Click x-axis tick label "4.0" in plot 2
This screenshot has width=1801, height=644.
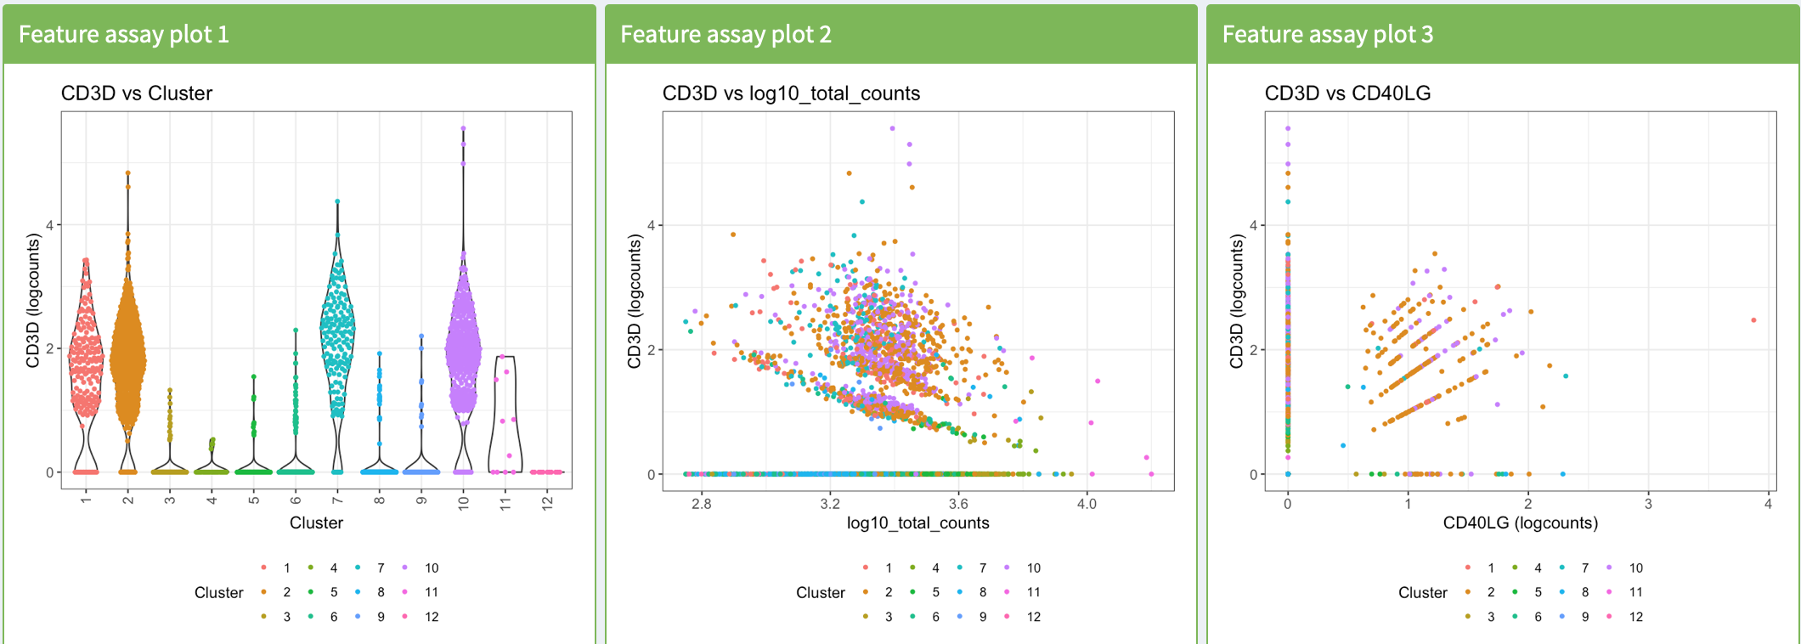[1087, 504]
